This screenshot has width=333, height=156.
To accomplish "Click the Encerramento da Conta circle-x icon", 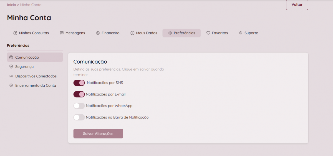I will tap(11, 85).
